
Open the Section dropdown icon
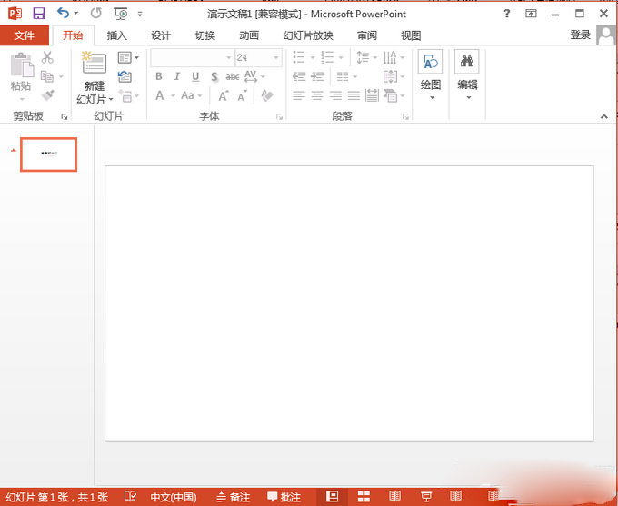[128, 95]
